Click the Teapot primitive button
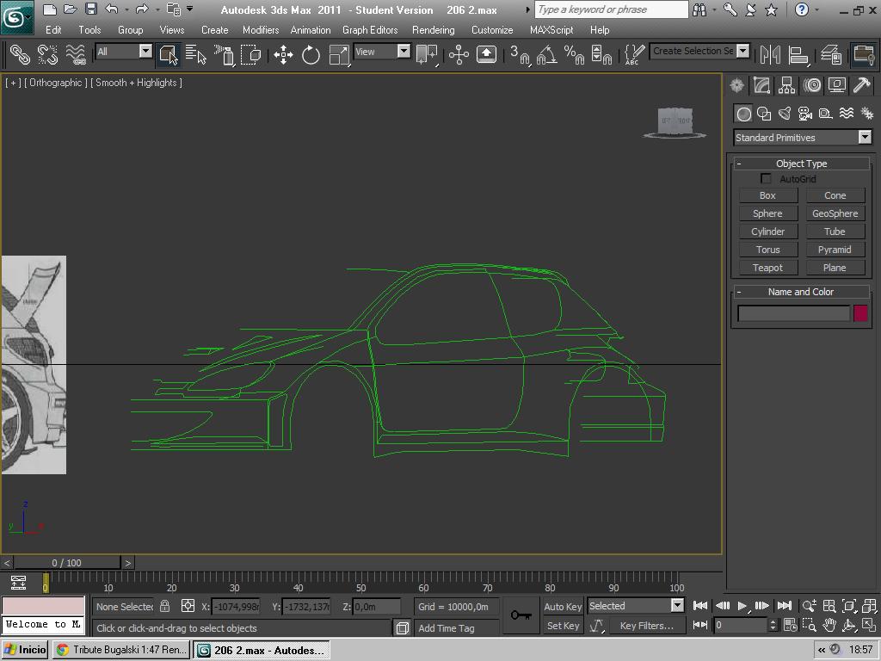This screenshot has height=661, width=881. coord(767,268)
